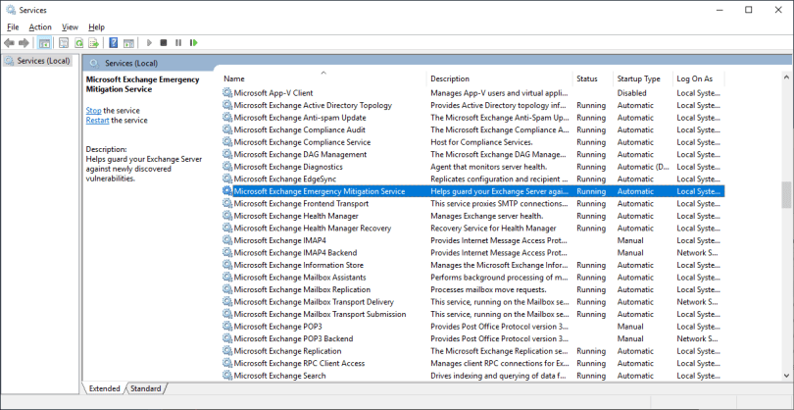Image resolution: width=794 pixels, height=410 pixels.
Task: Sort by the Status column header
Action: coord(588,78)
